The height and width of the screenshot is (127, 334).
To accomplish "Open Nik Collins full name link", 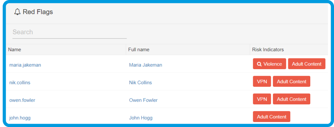I will tap(140, 82).
